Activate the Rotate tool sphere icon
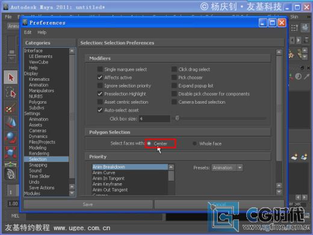 click(x=11, y=137)
